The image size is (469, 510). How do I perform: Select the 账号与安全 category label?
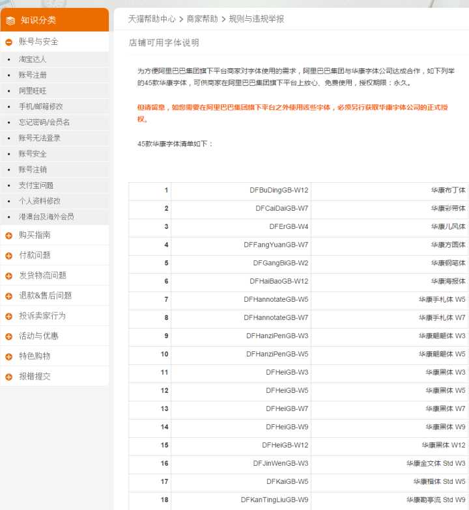click(x=38, y=42)
